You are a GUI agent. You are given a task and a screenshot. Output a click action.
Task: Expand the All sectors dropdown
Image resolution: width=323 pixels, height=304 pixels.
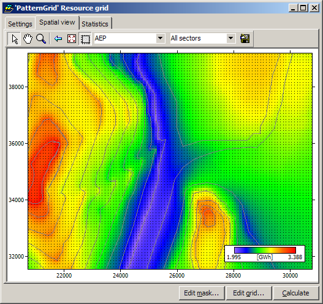[230, 38]
